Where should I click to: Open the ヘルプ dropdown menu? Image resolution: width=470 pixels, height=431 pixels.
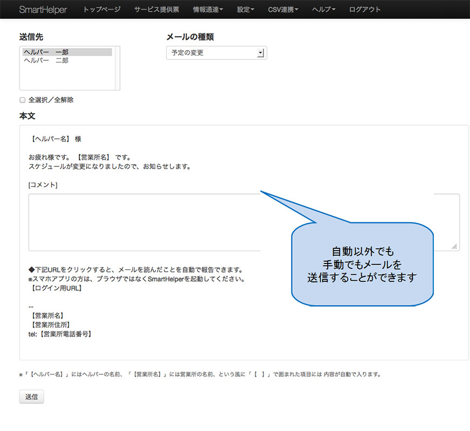tap(323, 10)
